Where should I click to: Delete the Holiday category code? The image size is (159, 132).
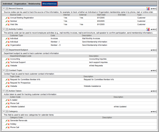tap(9, 124)
